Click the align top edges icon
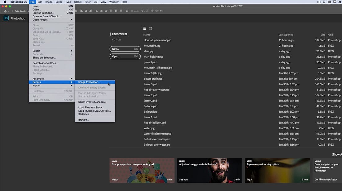This screenshot has width=342, height=191. [97, 11]
